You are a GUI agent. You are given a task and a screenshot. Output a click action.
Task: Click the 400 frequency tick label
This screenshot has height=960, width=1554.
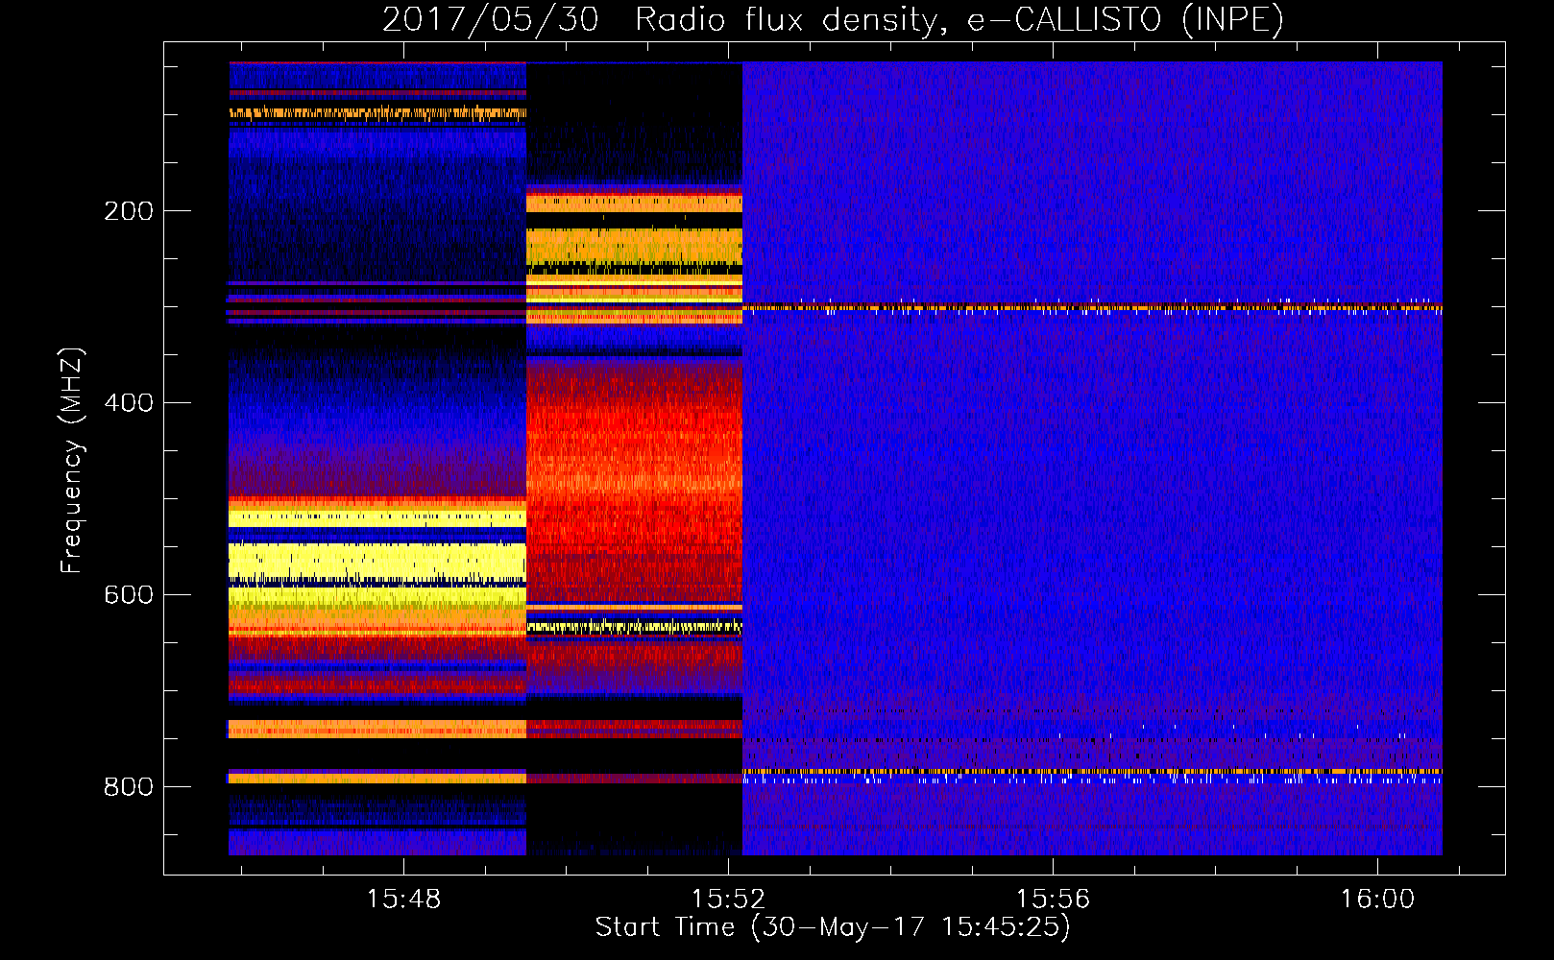[129, 403]
